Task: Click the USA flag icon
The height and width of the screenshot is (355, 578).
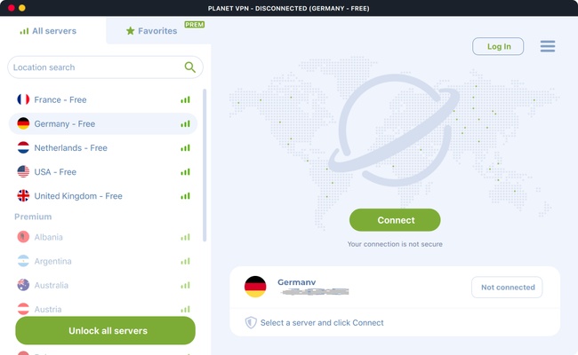Action: (x=23, y=172)
